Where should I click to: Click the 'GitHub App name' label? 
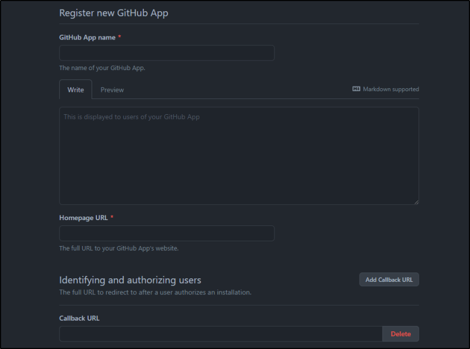[87, 38]
